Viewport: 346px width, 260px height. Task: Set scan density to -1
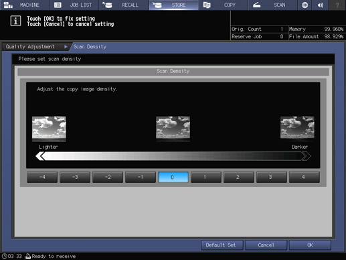(141, 177)
